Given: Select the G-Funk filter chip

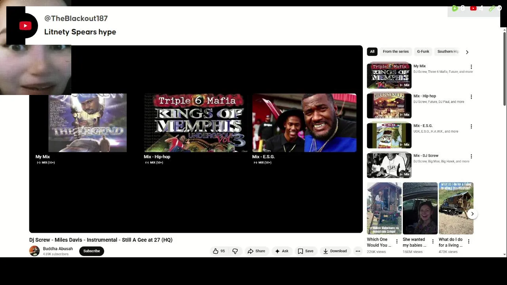Looking at the screenshot, I should tap(423, 51).
